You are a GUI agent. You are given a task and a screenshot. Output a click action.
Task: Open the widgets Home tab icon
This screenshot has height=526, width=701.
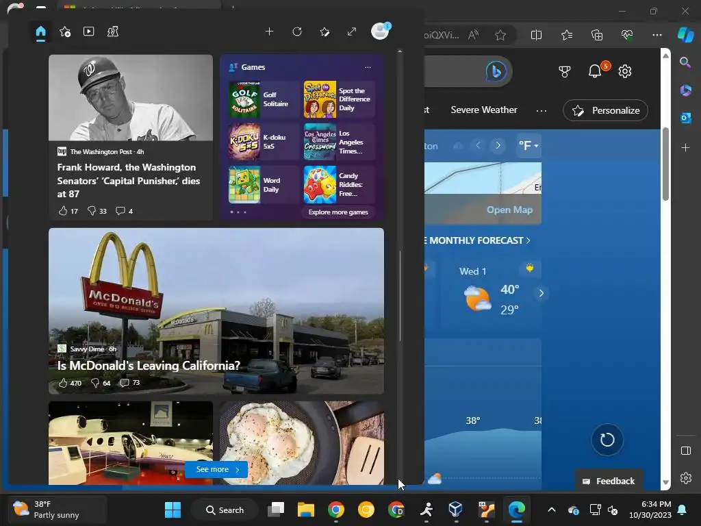[40, 32]
